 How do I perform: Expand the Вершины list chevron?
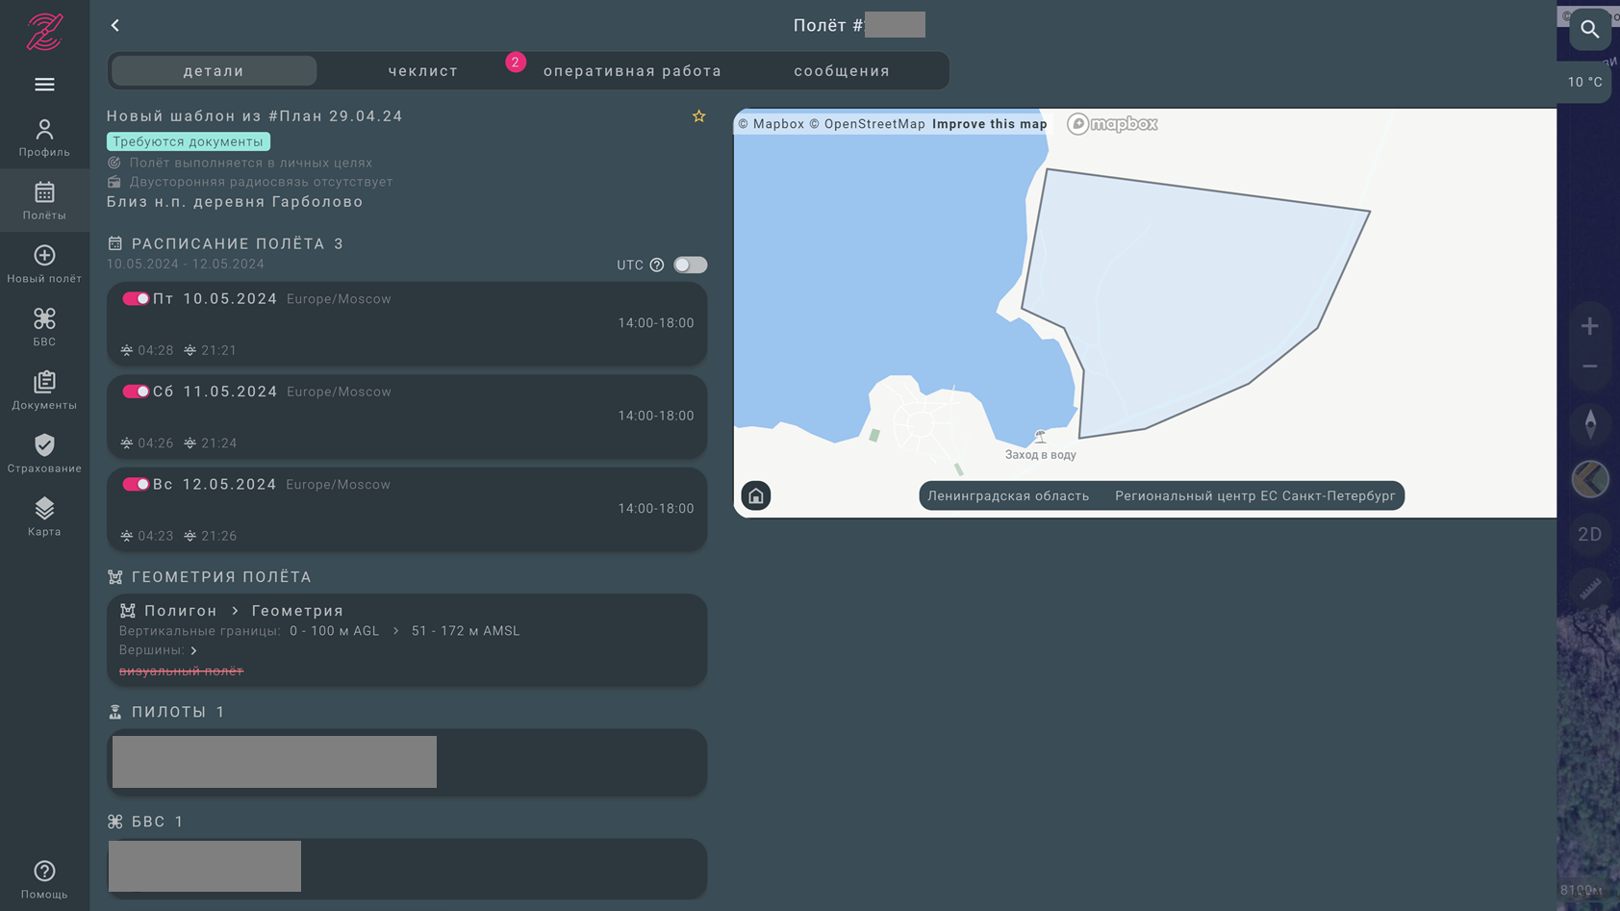coord(194,651)
